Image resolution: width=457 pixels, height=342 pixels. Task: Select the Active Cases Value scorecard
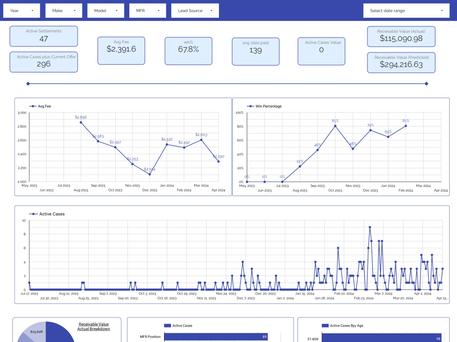[x=321, y=51]
